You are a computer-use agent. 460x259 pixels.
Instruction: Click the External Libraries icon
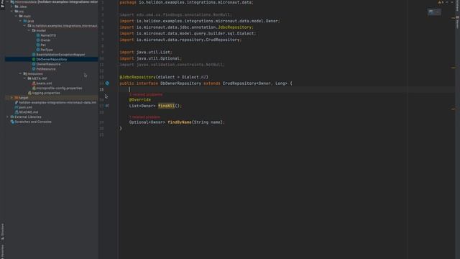[x=12, y=117]
